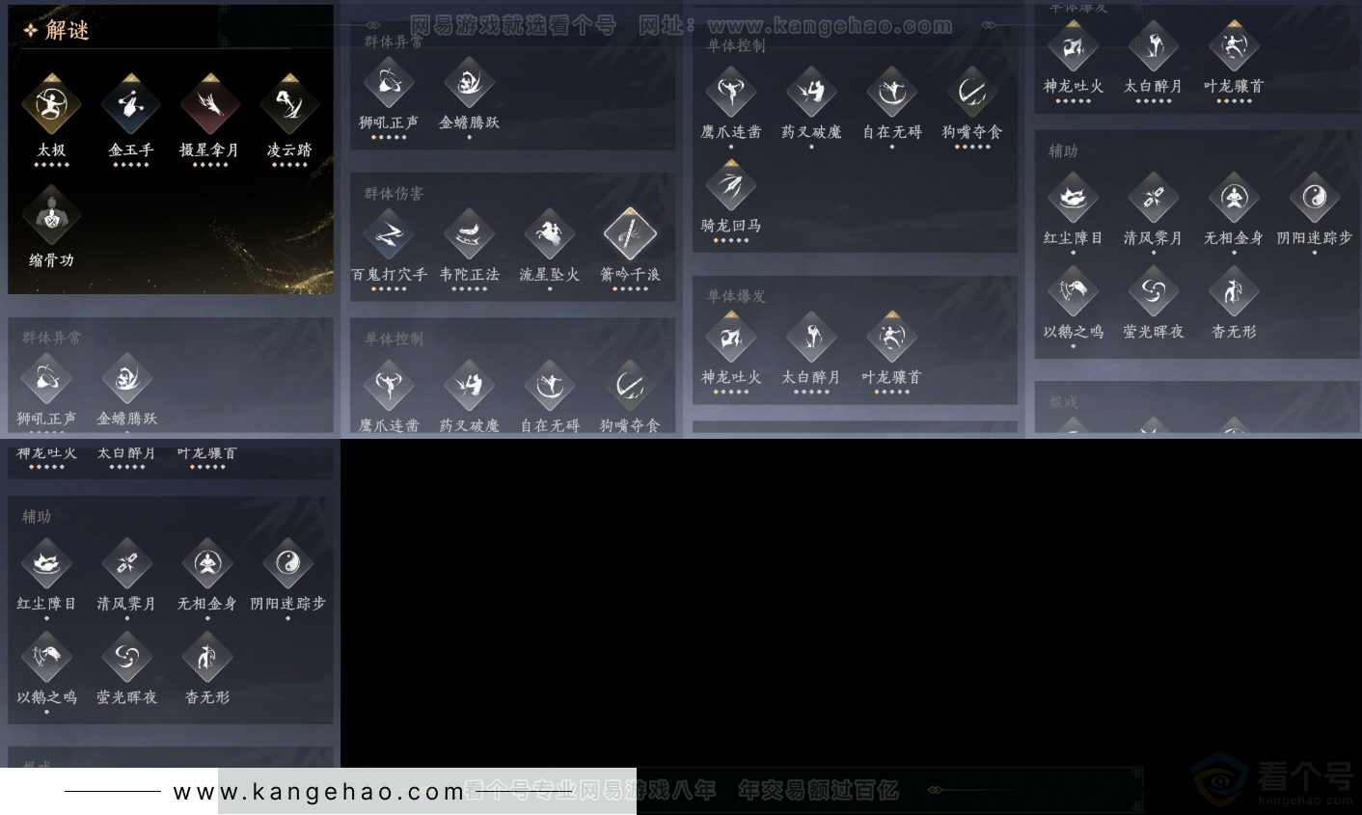
Task: Select 金蟾腾跃 icon in panel below 解谜
Action: (127, 378)
